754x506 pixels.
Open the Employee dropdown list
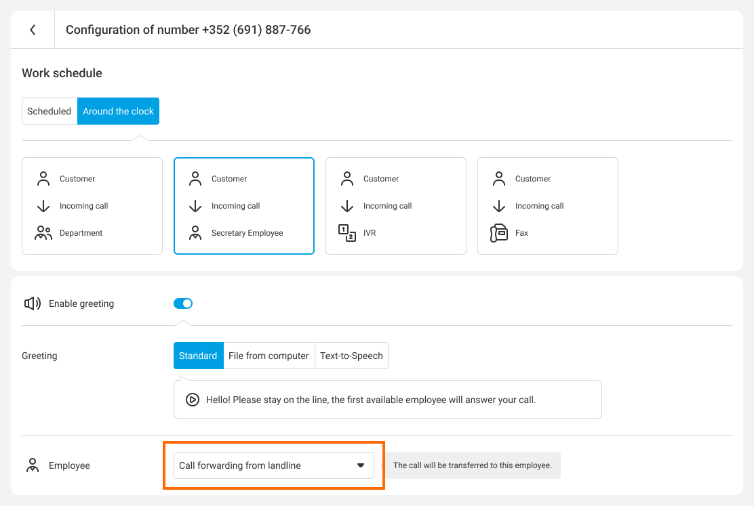(264, 465)
